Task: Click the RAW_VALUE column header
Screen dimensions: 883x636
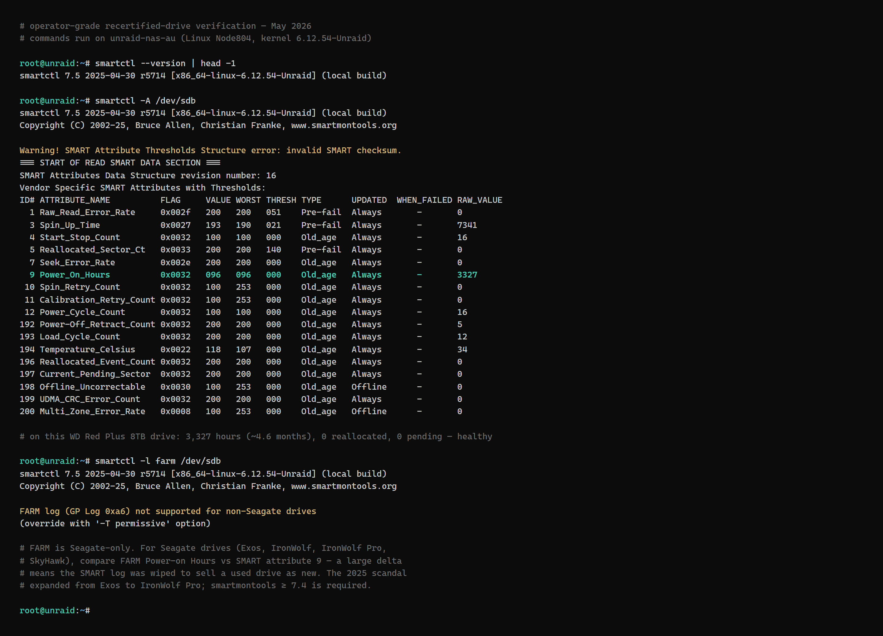Action: click(480, 200)
